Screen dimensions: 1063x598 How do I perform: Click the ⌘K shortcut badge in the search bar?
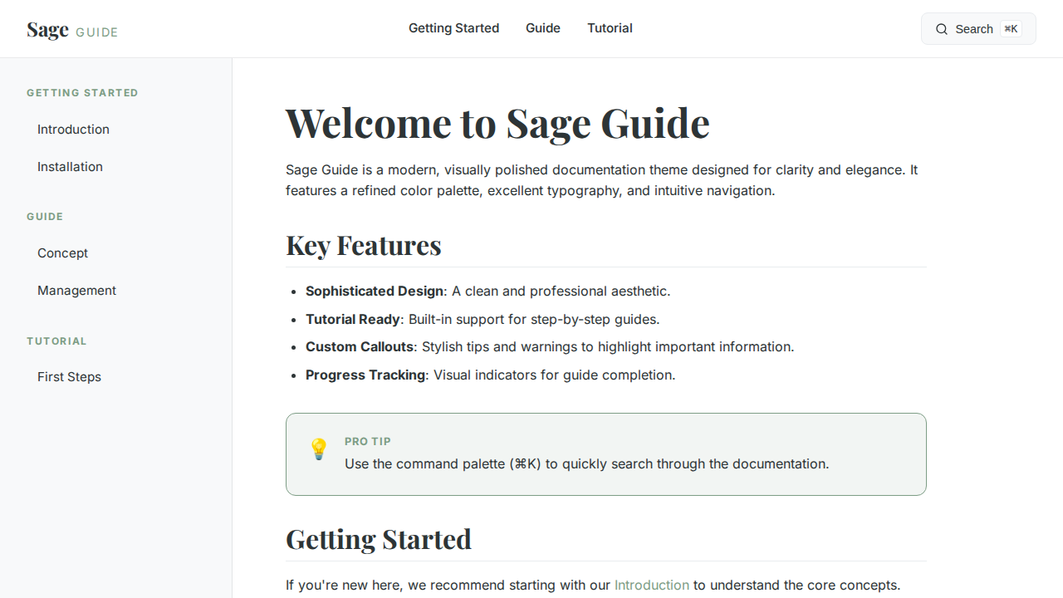point(1011,28)
